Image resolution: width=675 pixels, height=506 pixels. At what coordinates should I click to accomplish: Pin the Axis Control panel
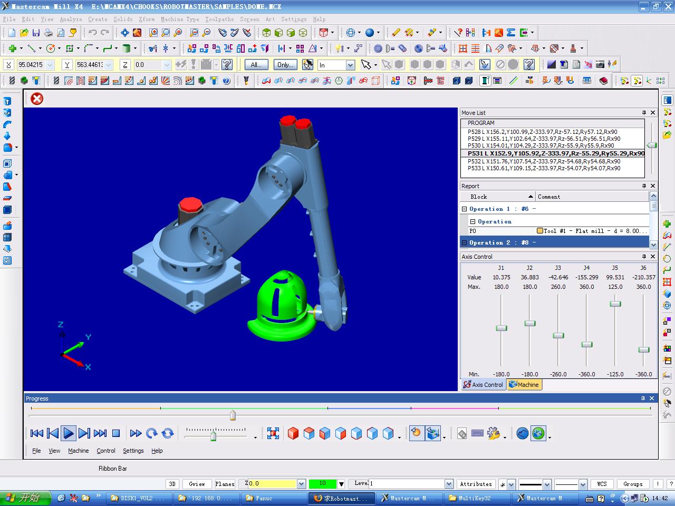tap(644, 257)
